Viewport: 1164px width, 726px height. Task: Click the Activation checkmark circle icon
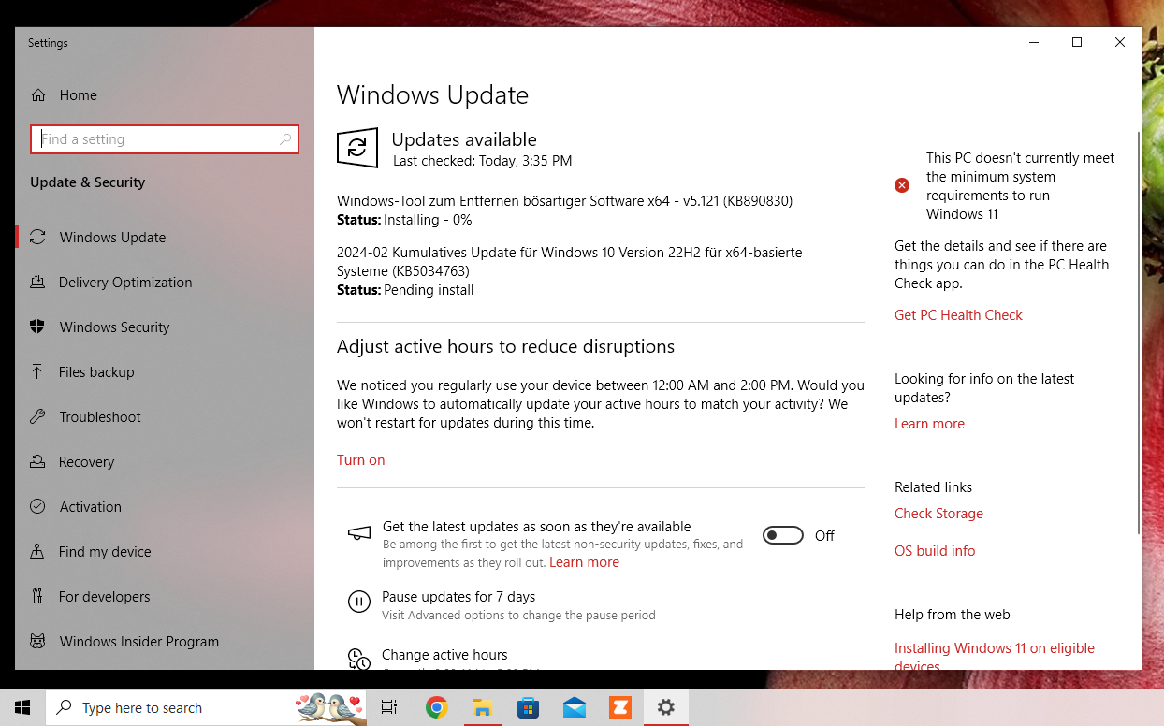(x=37, y=507)
